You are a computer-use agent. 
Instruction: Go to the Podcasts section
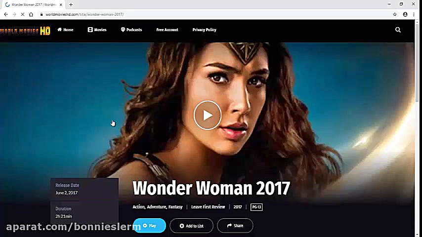click(131, 30)
